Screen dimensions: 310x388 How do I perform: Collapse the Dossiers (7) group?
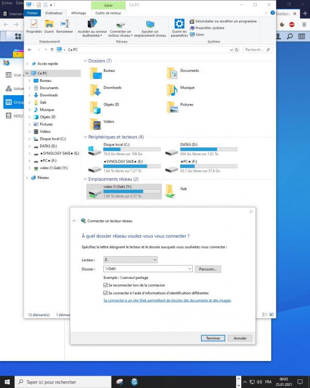[85, 61]
